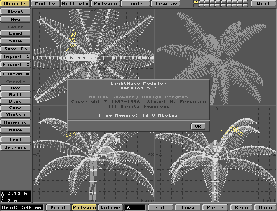This screenshot has width=277, height=211.
Task: Click the last foreground layer button
Action: click(245, 2)
